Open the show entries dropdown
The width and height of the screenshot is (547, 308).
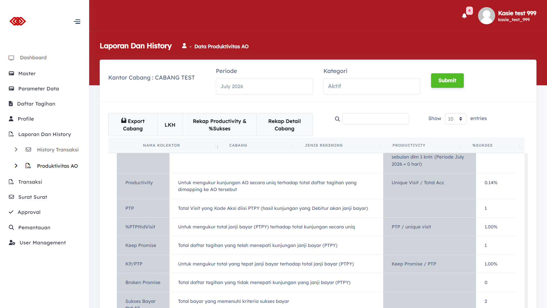[x=456, y=119]
